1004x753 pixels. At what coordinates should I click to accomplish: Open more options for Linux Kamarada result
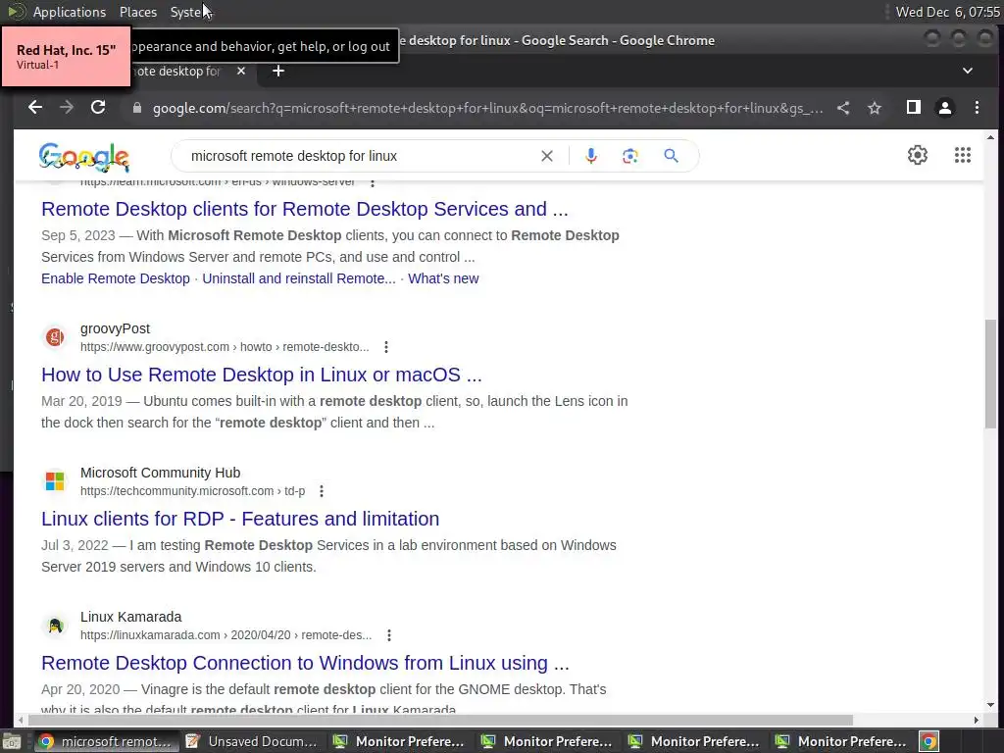389,635
